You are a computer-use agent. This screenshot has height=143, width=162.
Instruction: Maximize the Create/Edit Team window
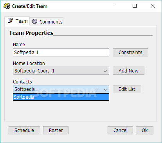(135, 6)
